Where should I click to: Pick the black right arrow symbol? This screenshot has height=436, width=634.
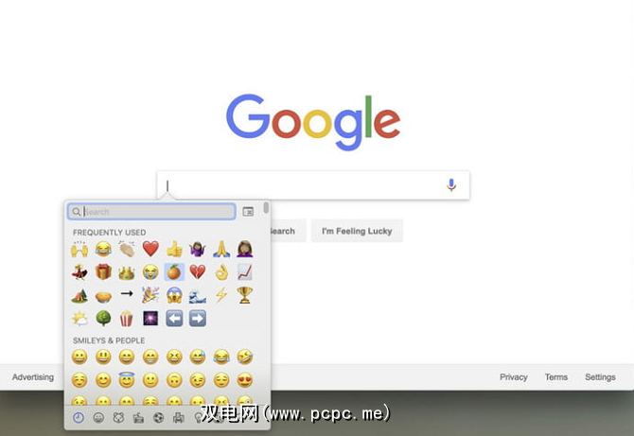coord(127,294)
